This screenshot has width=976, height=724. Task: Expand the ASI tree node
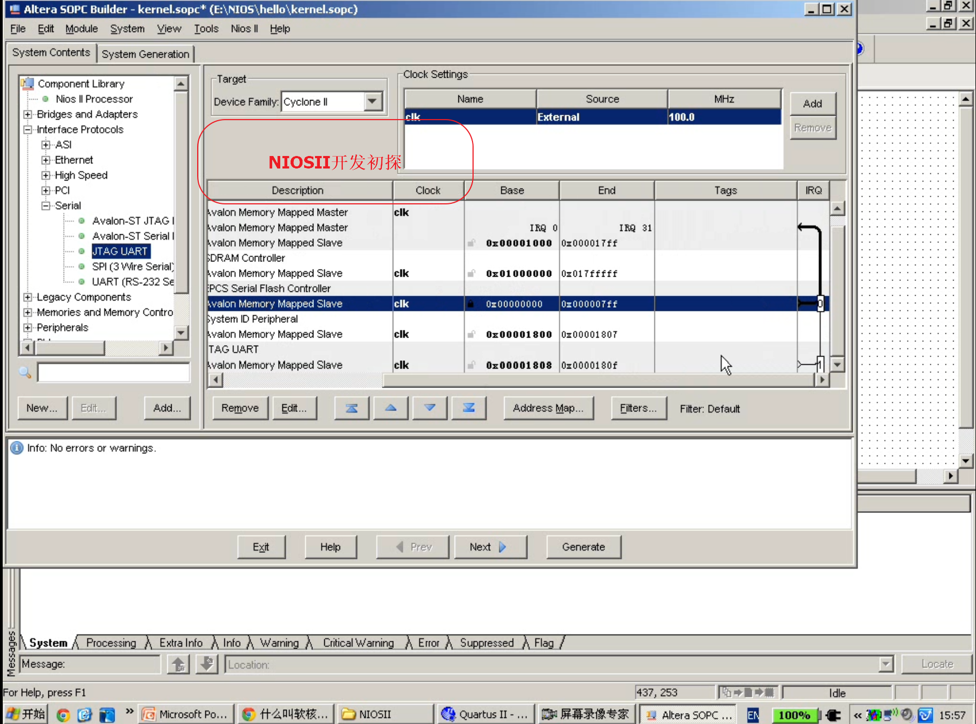tap(46, 145)
